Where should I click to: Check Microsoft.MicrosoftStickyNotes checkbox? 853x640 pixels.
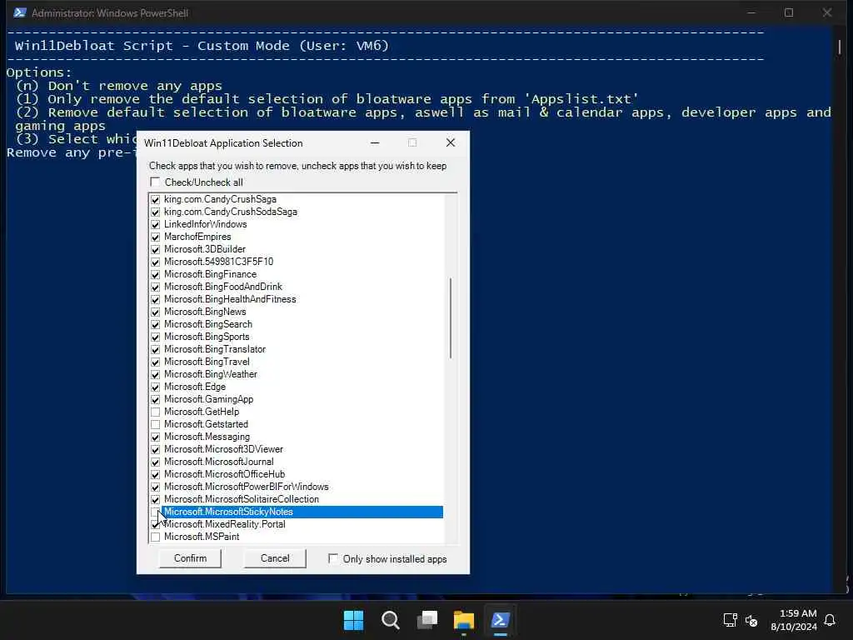click(155, 512)
